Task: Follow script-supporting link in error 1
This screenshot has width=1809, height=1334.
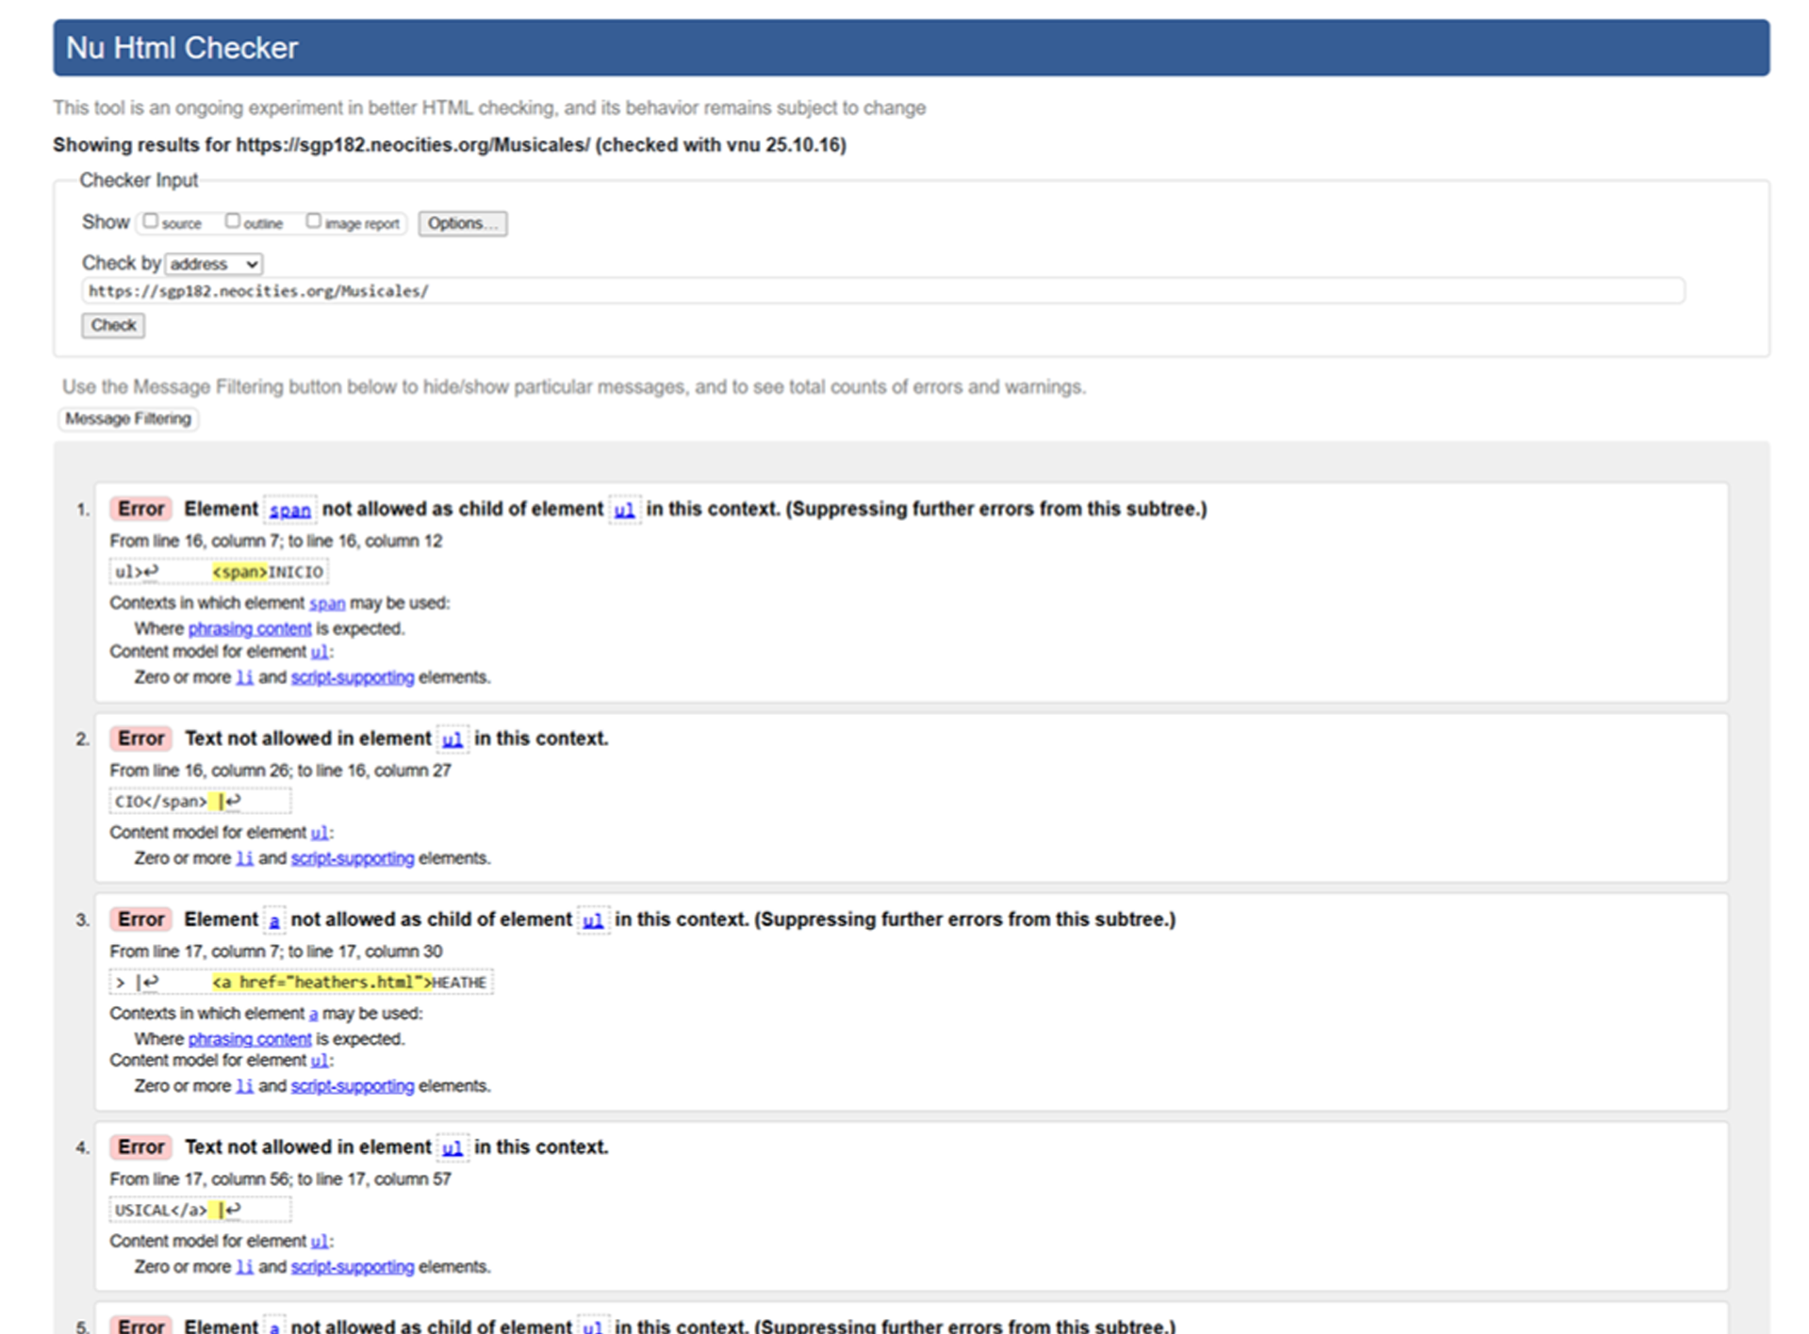Action: tap(352, 678)
